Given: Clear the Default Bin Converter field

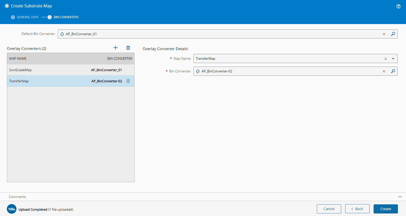Looking at the screenshot, I should tap(384, 34).
